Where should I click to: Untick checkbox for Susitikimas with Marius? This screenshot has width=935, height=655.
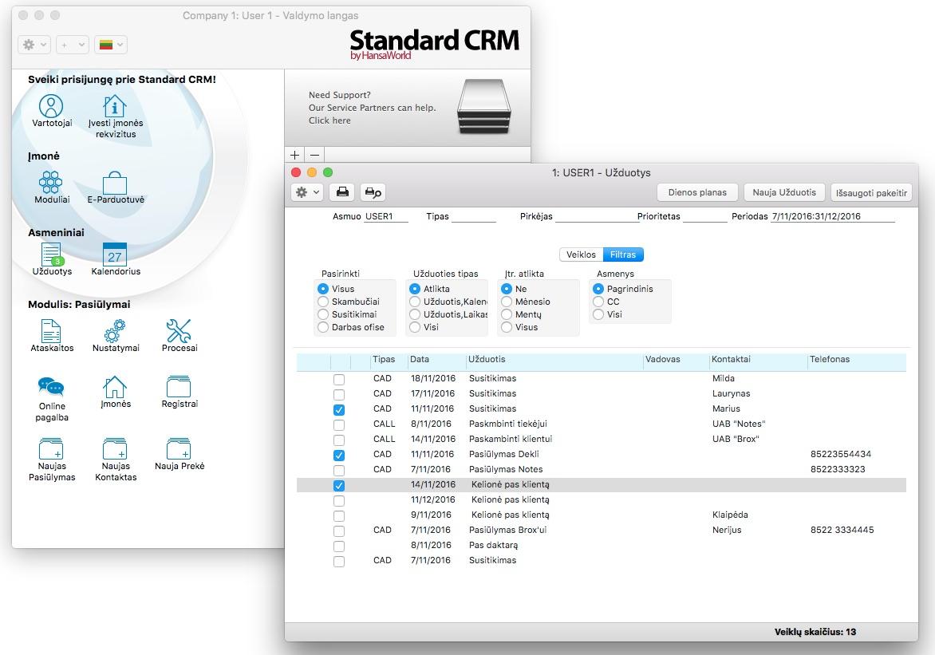[339, 409]
